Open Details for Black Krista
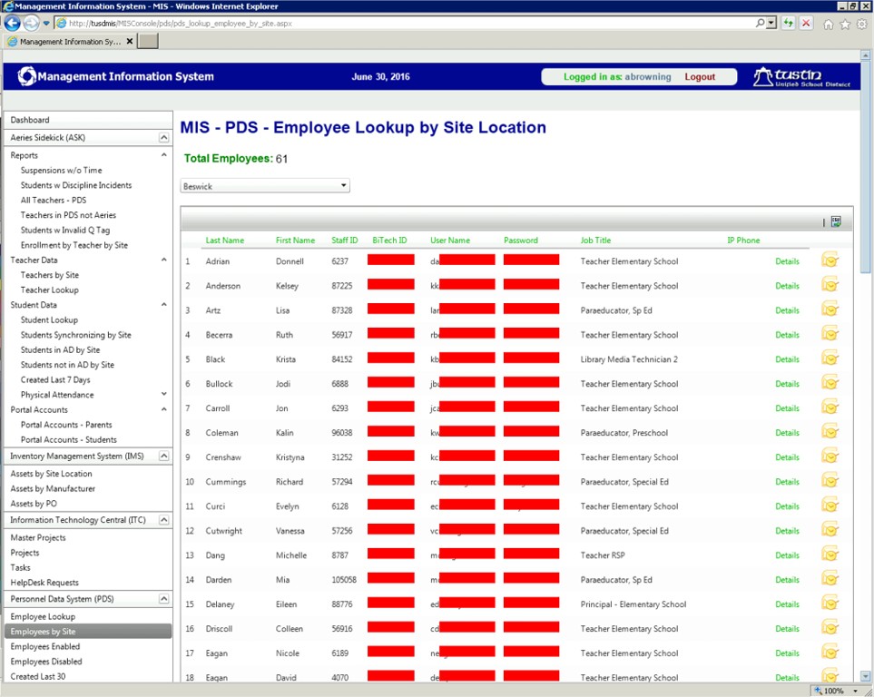The height and width of the screenshot is (697, 874). (787, 359)
